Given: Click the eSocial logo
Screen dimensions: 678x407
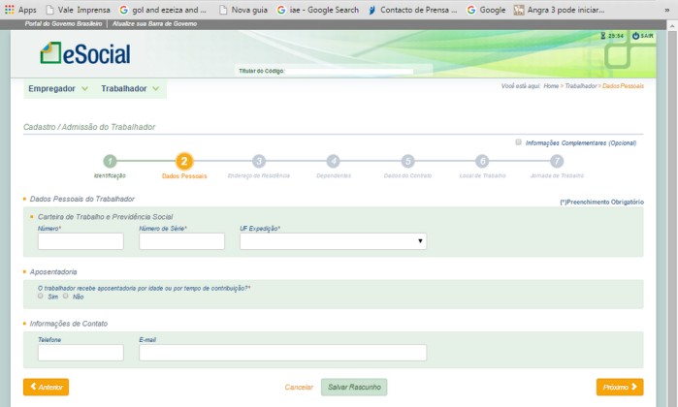Looking at the screenshot, I should coord(84,54).
